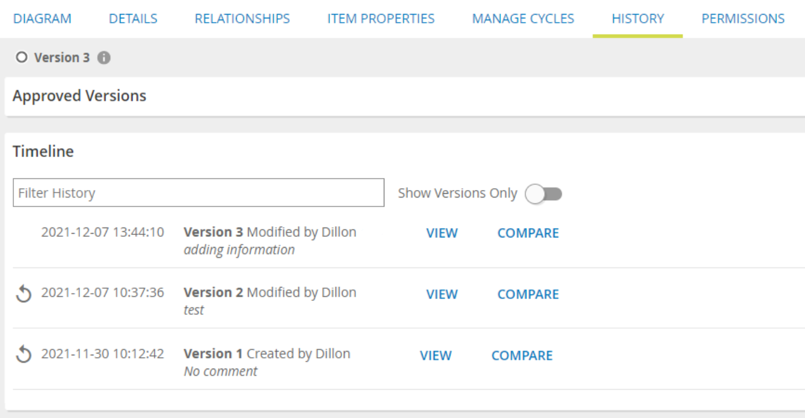Go to the Relationships tab
This screenshot has height=418, width=805.
click(x=242, y=18)
